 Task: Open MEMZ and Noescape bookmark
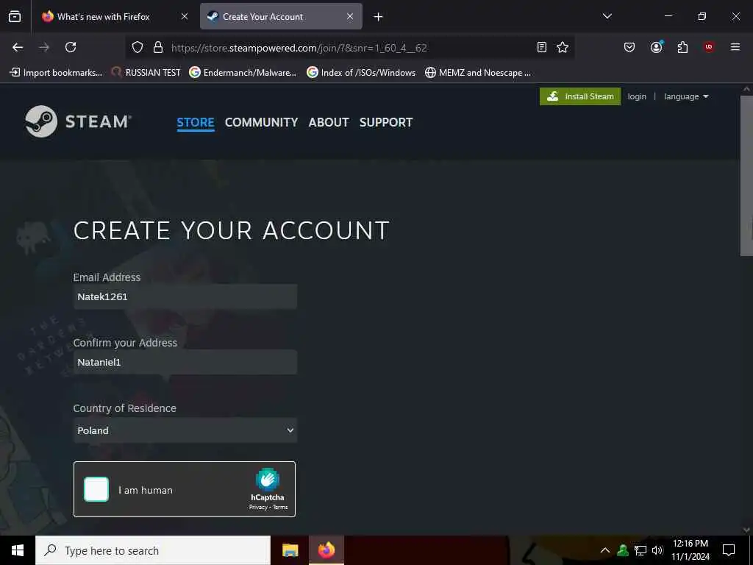coord(478,73)
